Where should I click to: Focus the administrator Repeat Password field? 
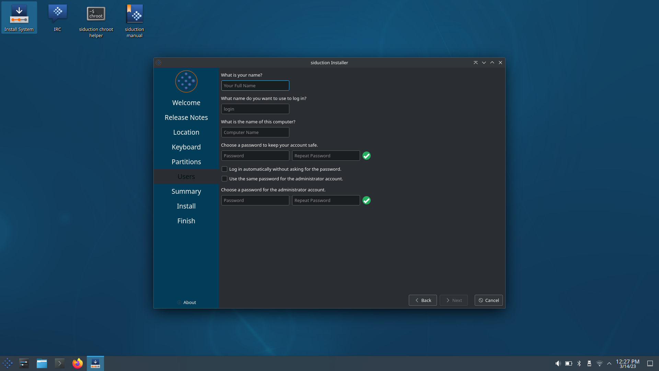(x=326, y=200)
